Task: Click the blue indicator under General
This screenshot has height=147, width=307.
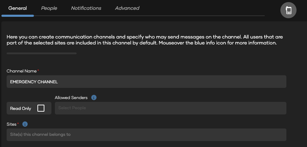Action: pyautogui.click(x=17, y=16)
